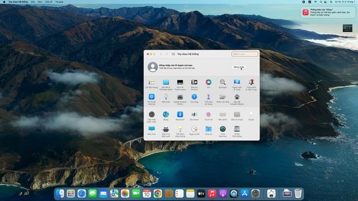Viewport: 358px width, 201px height.
Task: Open the Sửa (Edit) menu
Action: pos(33,2)
